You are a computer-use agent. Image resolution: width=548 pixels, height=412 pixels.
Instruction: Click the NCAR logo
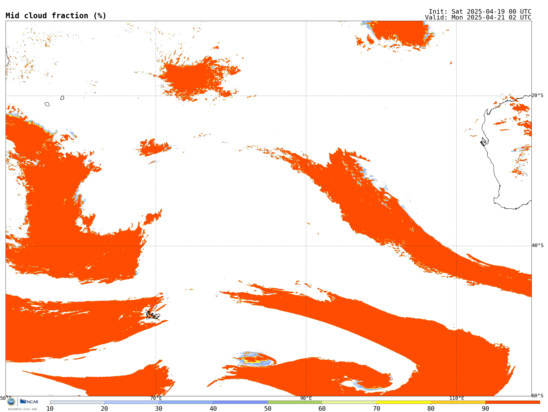click(x=29, y=401)
